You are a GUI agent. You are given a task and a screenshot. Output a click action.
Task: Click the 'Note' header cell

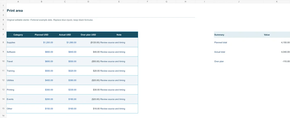click(119, 35)
